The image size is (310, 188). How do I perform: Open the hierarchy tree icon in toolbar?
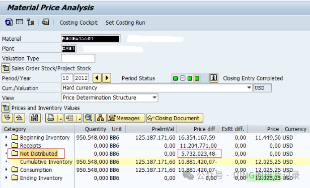pos(30,22)
